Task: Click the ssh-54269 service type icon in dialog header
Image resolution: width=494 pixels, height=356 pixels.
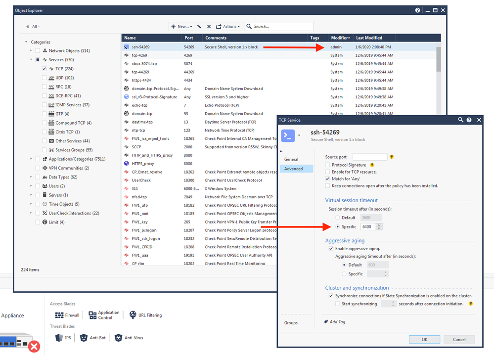Action: 288,135
